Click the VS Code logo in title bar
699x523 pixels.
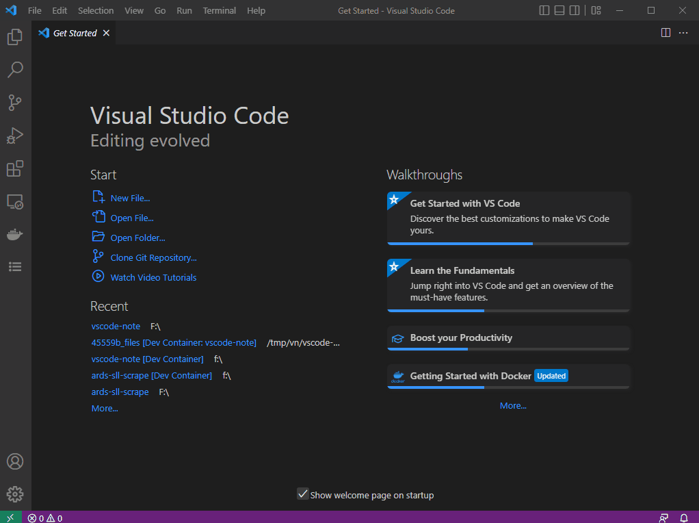[x=11, y=10]
